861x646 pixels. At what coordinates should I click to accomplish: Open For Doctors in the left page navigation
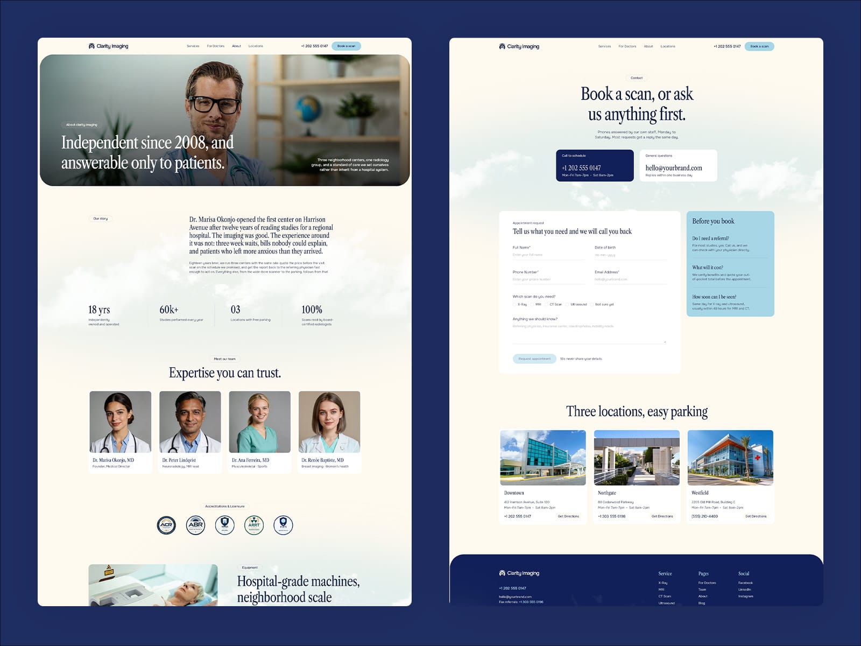(216, 46)
